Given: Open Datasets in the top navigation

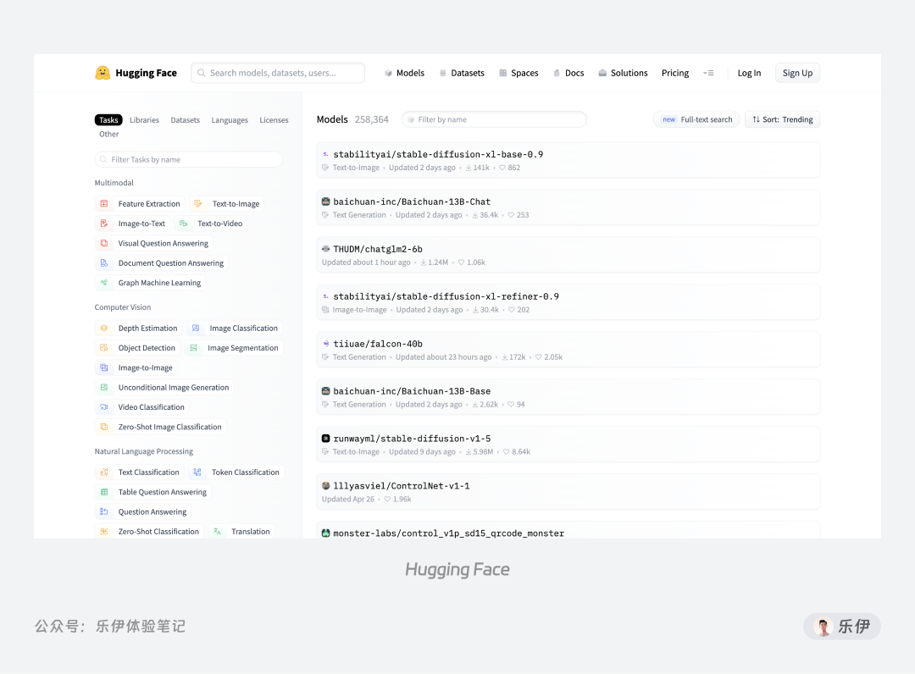Looking at the screenshot, I should click(462, 73).
